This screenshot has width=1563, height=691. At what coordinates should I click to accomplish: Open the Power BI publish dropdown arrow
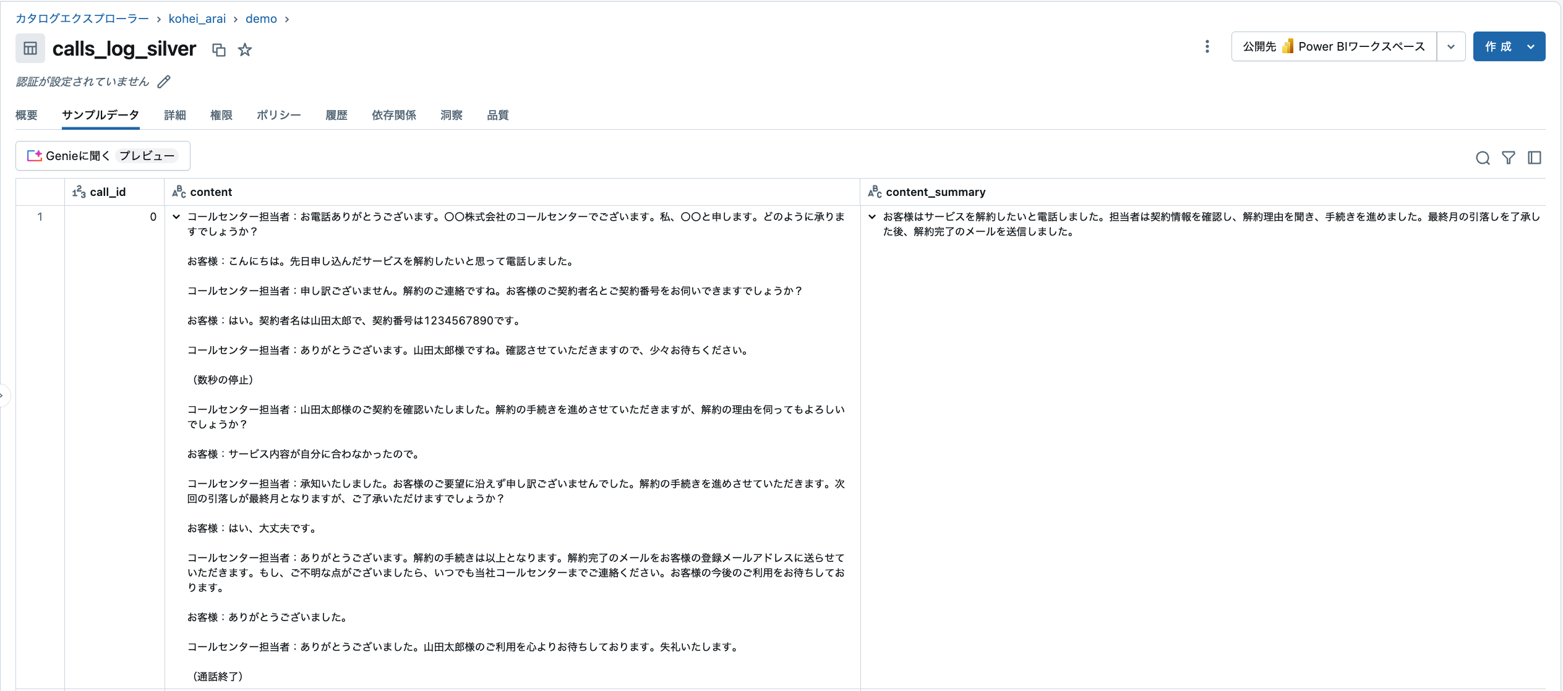[x=1450, y=47]
